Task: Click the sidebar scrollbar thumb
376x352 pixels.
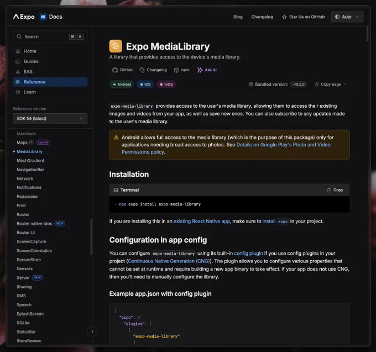Action: pyautogui.click(x=91, y=237)
